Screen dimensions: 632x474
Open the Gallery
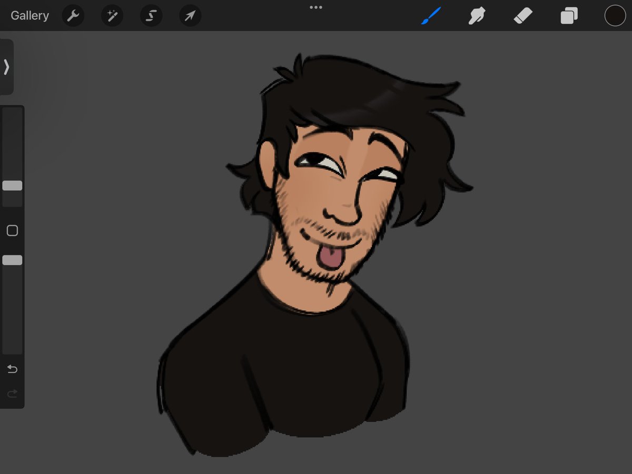click(29, 16)
